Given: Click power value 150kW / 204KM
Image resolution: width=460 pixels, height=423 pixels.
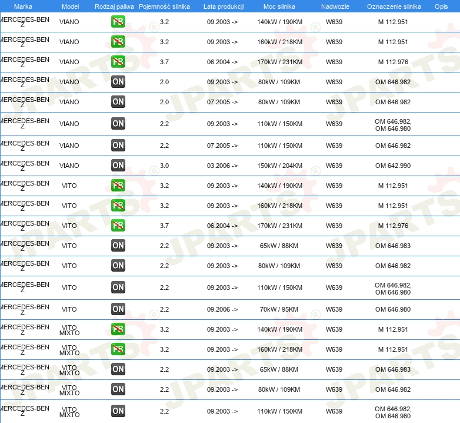Looking at the screenshot, I should click(279, 166).
